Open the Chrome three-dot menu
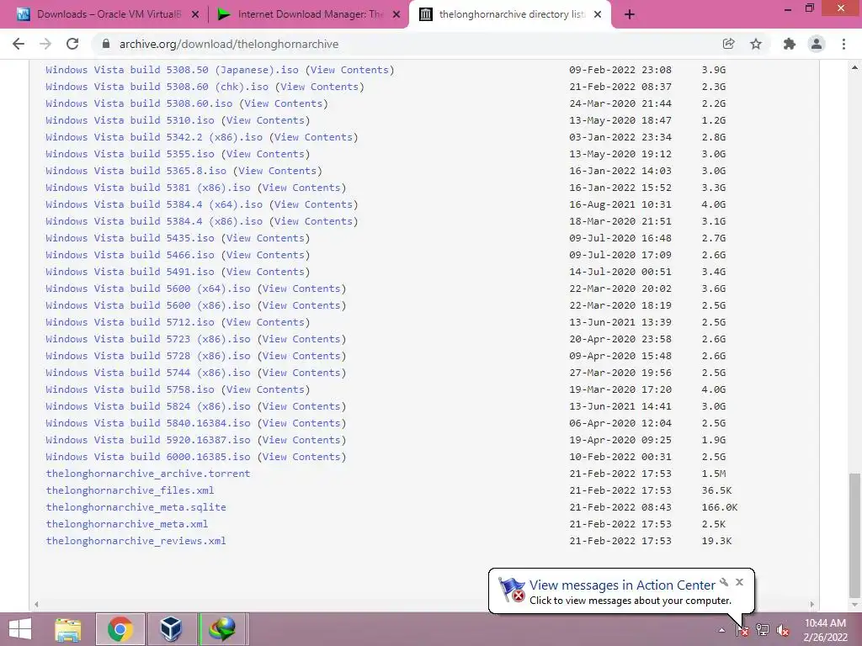The height and width of the screenshot is (646, 862). [x=843, y=44]
